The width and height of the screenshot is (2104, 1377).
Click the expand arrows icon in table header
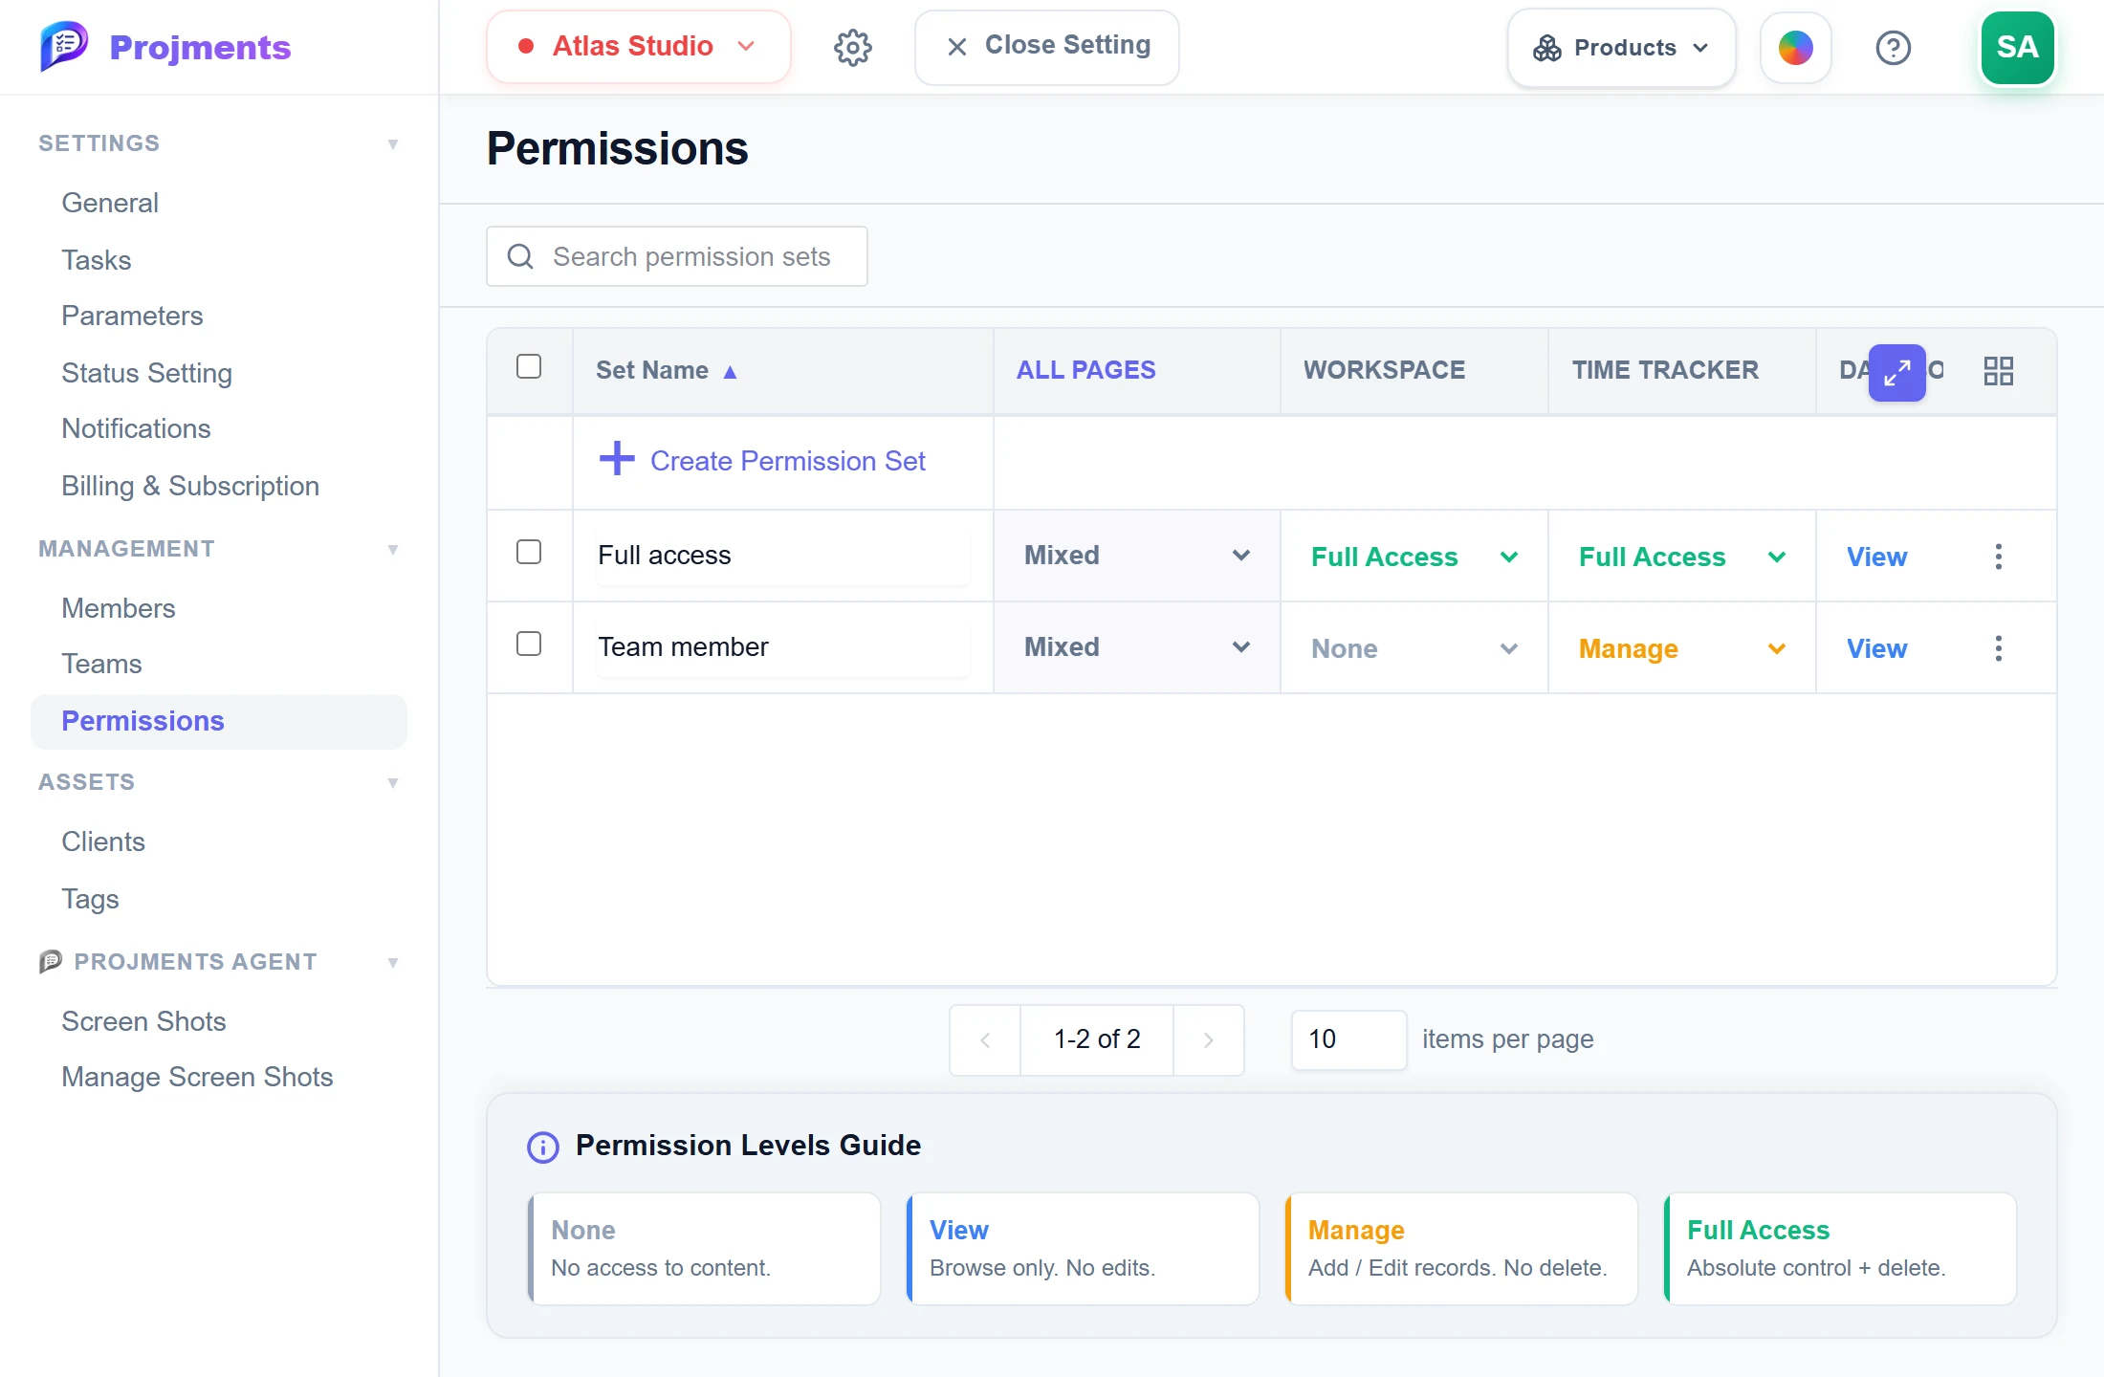coord(1896,372)
